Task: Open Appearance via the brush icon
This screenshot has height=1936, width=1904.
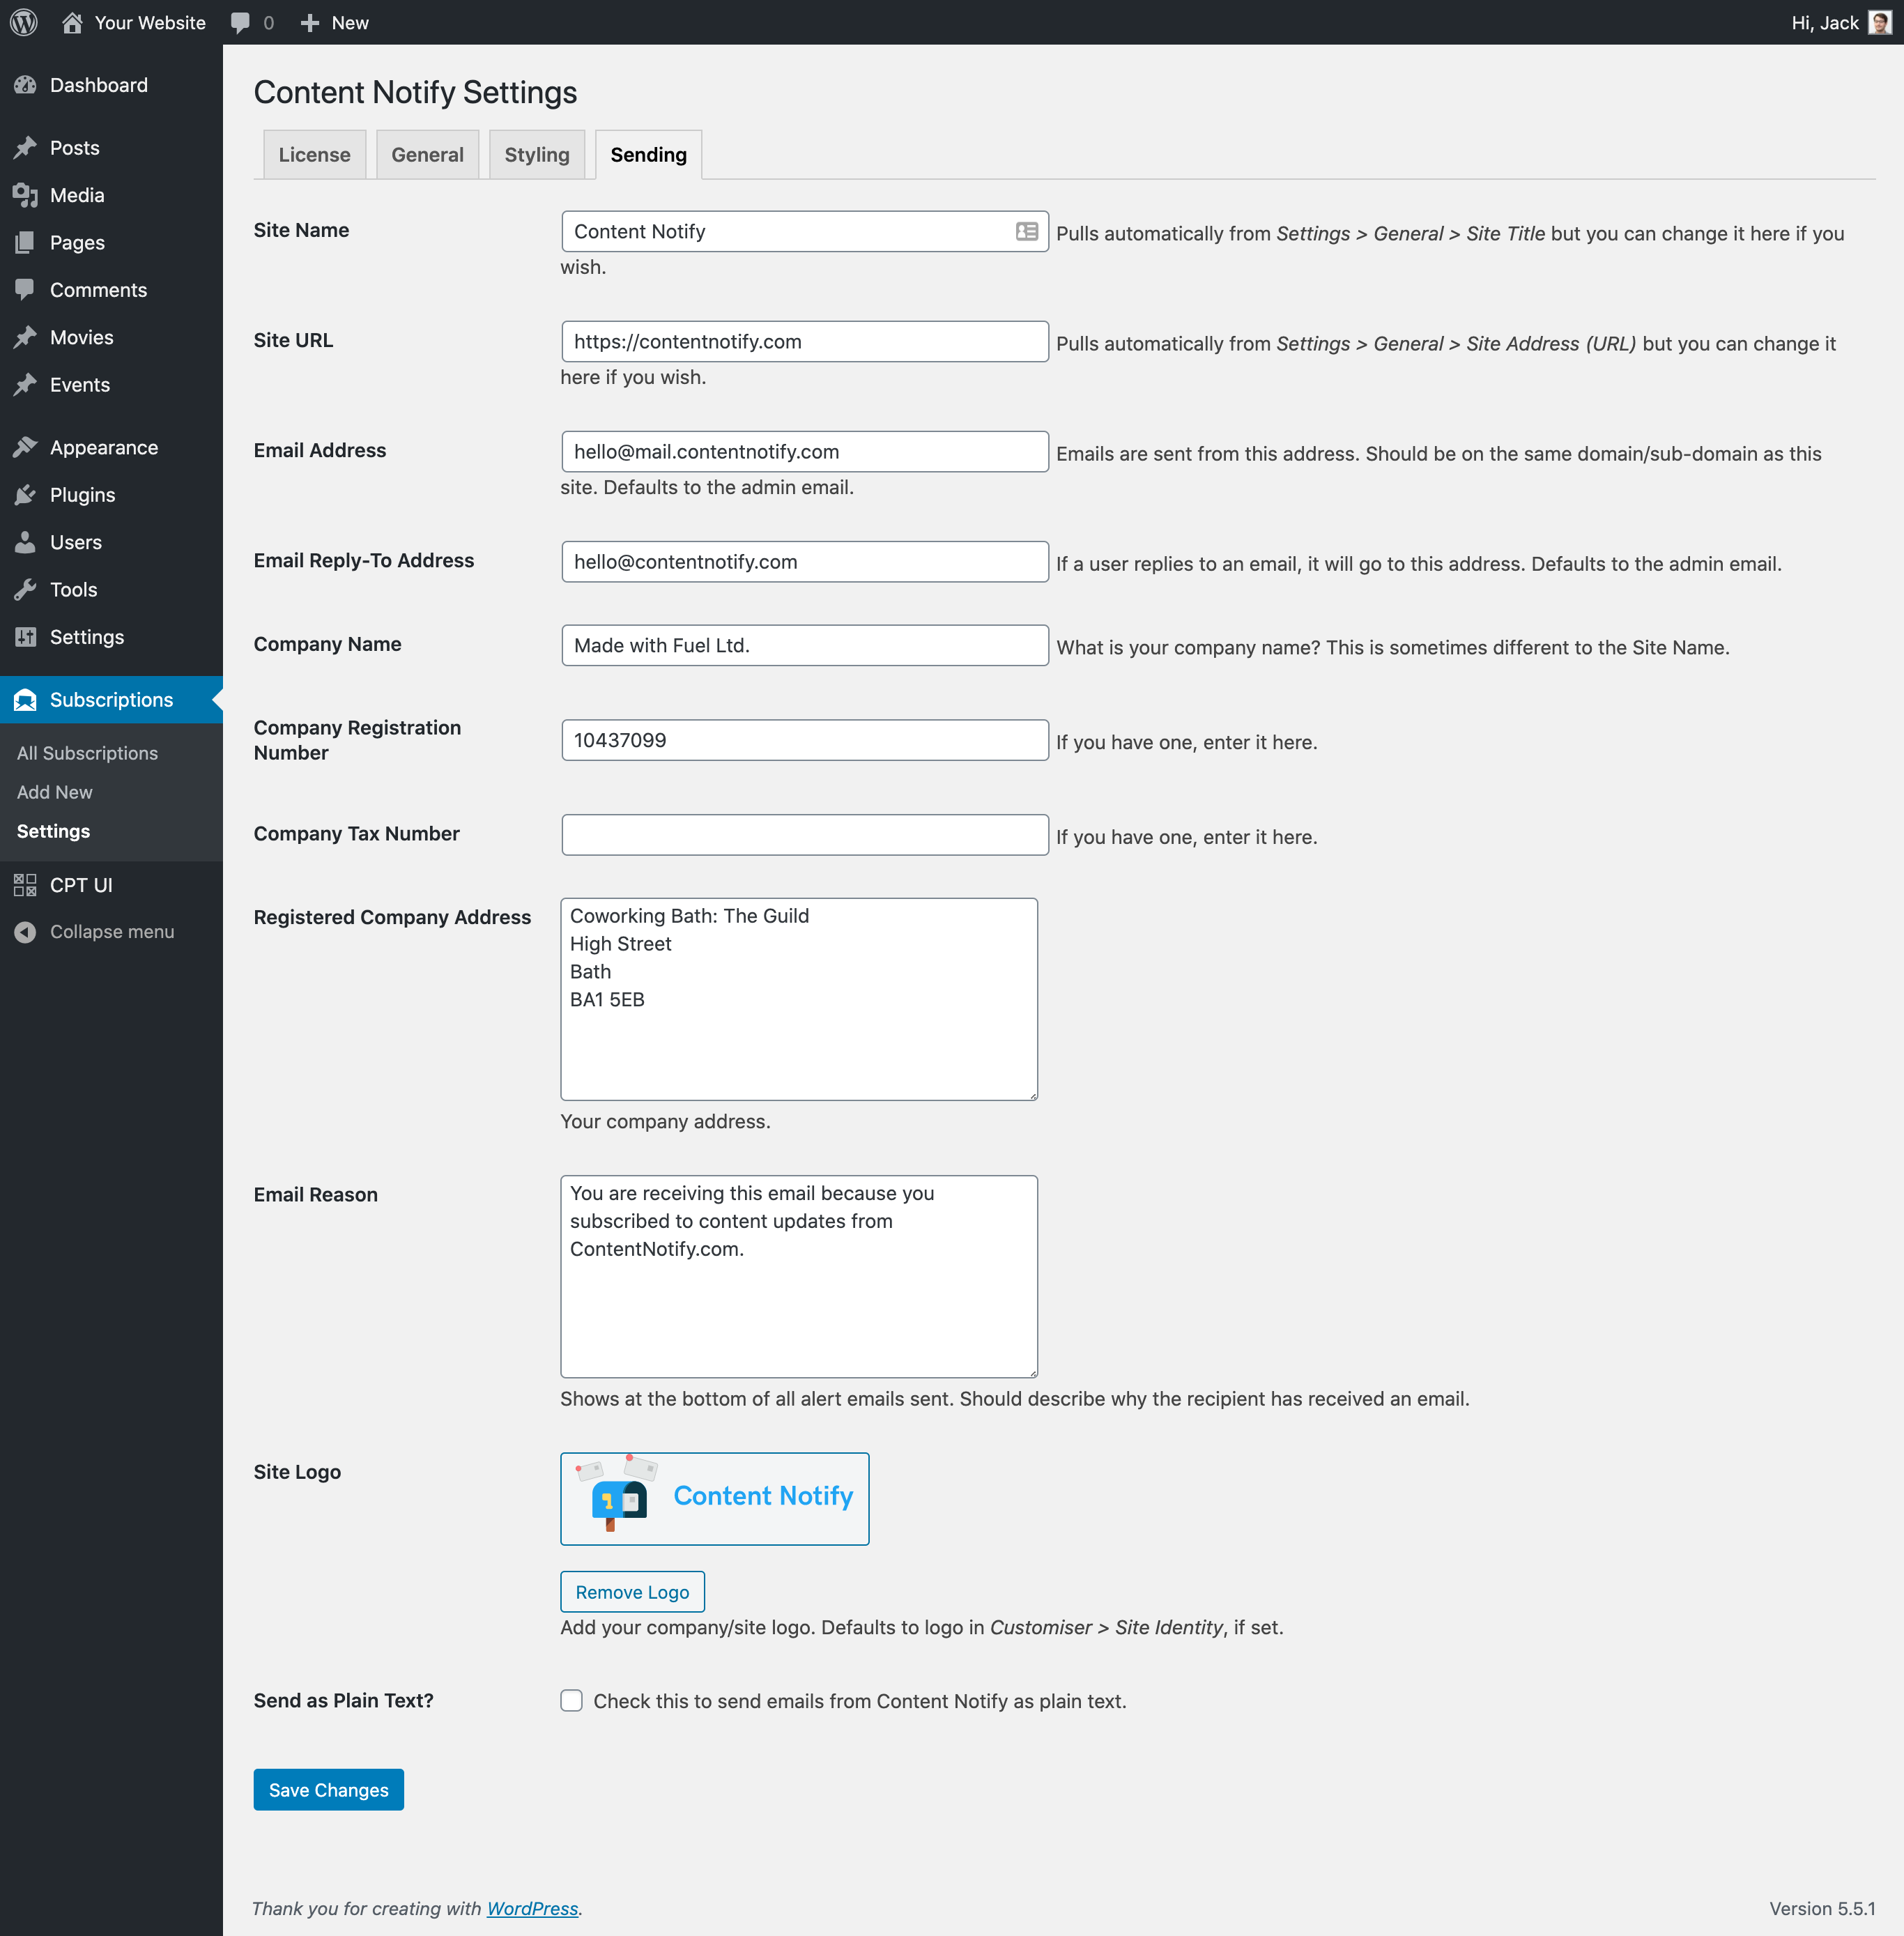Action: point(26,447)
